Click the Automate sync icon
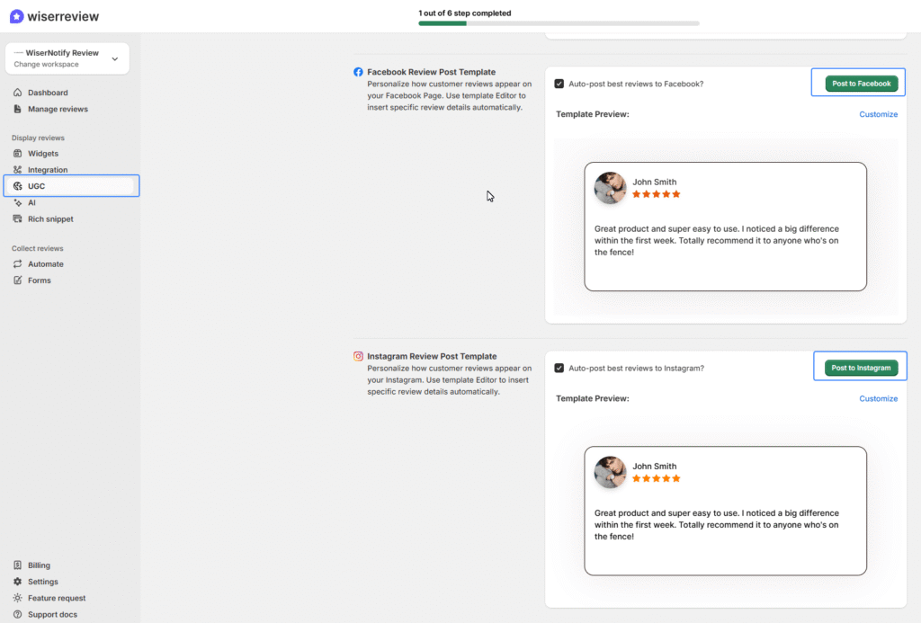Viewport: 921px width, 623px height. pyautogui.click(x=18, y=263)
